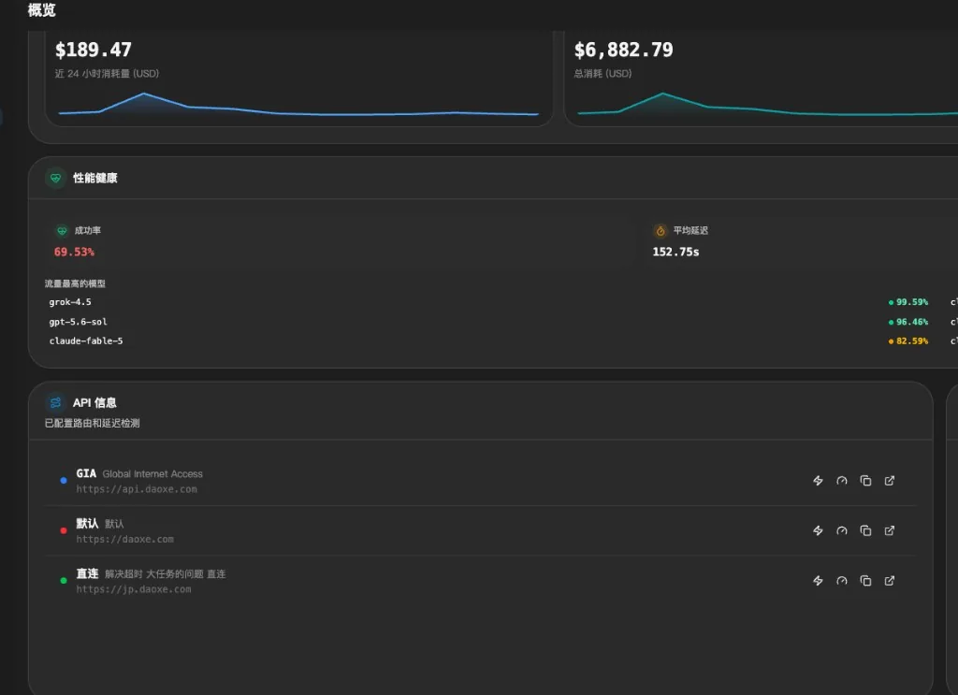This screenshot has height=695, width=958.
Task: Copy the 默认 daoxe.com address
Action: coord(865,530)
